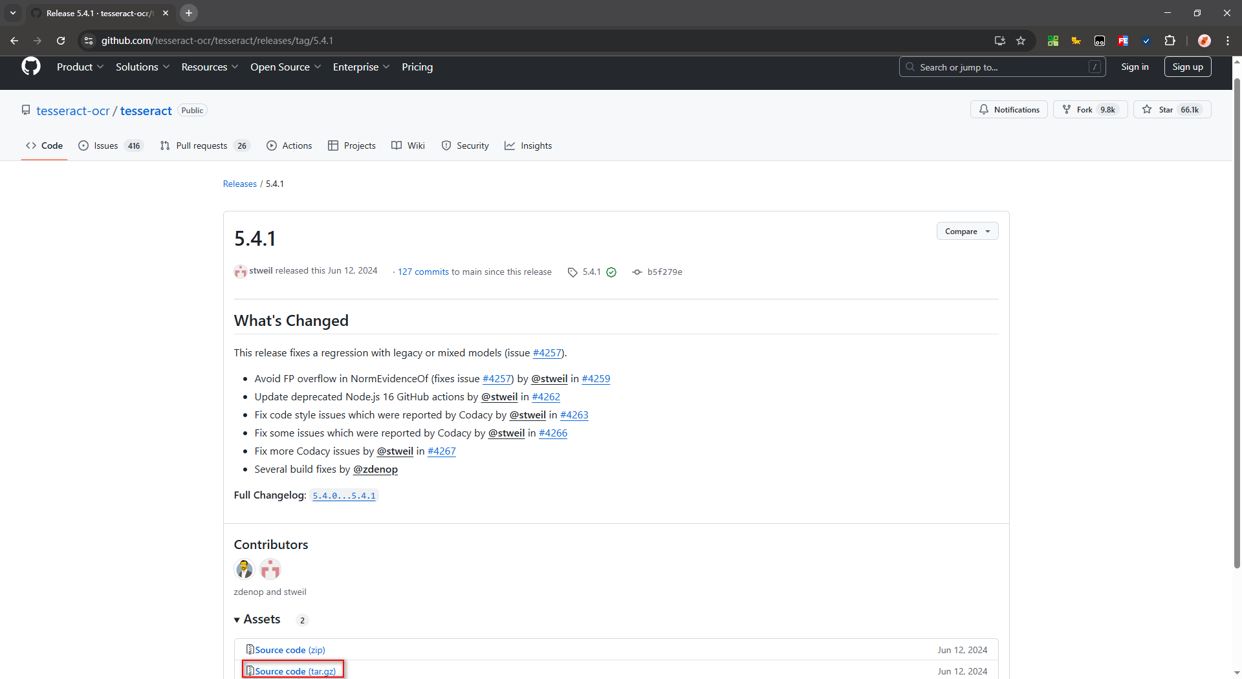Viewport: 1242px width, 679px height.
Task: Click the Sign in link
Action: pyautogui.click(x=1135, y=67)
